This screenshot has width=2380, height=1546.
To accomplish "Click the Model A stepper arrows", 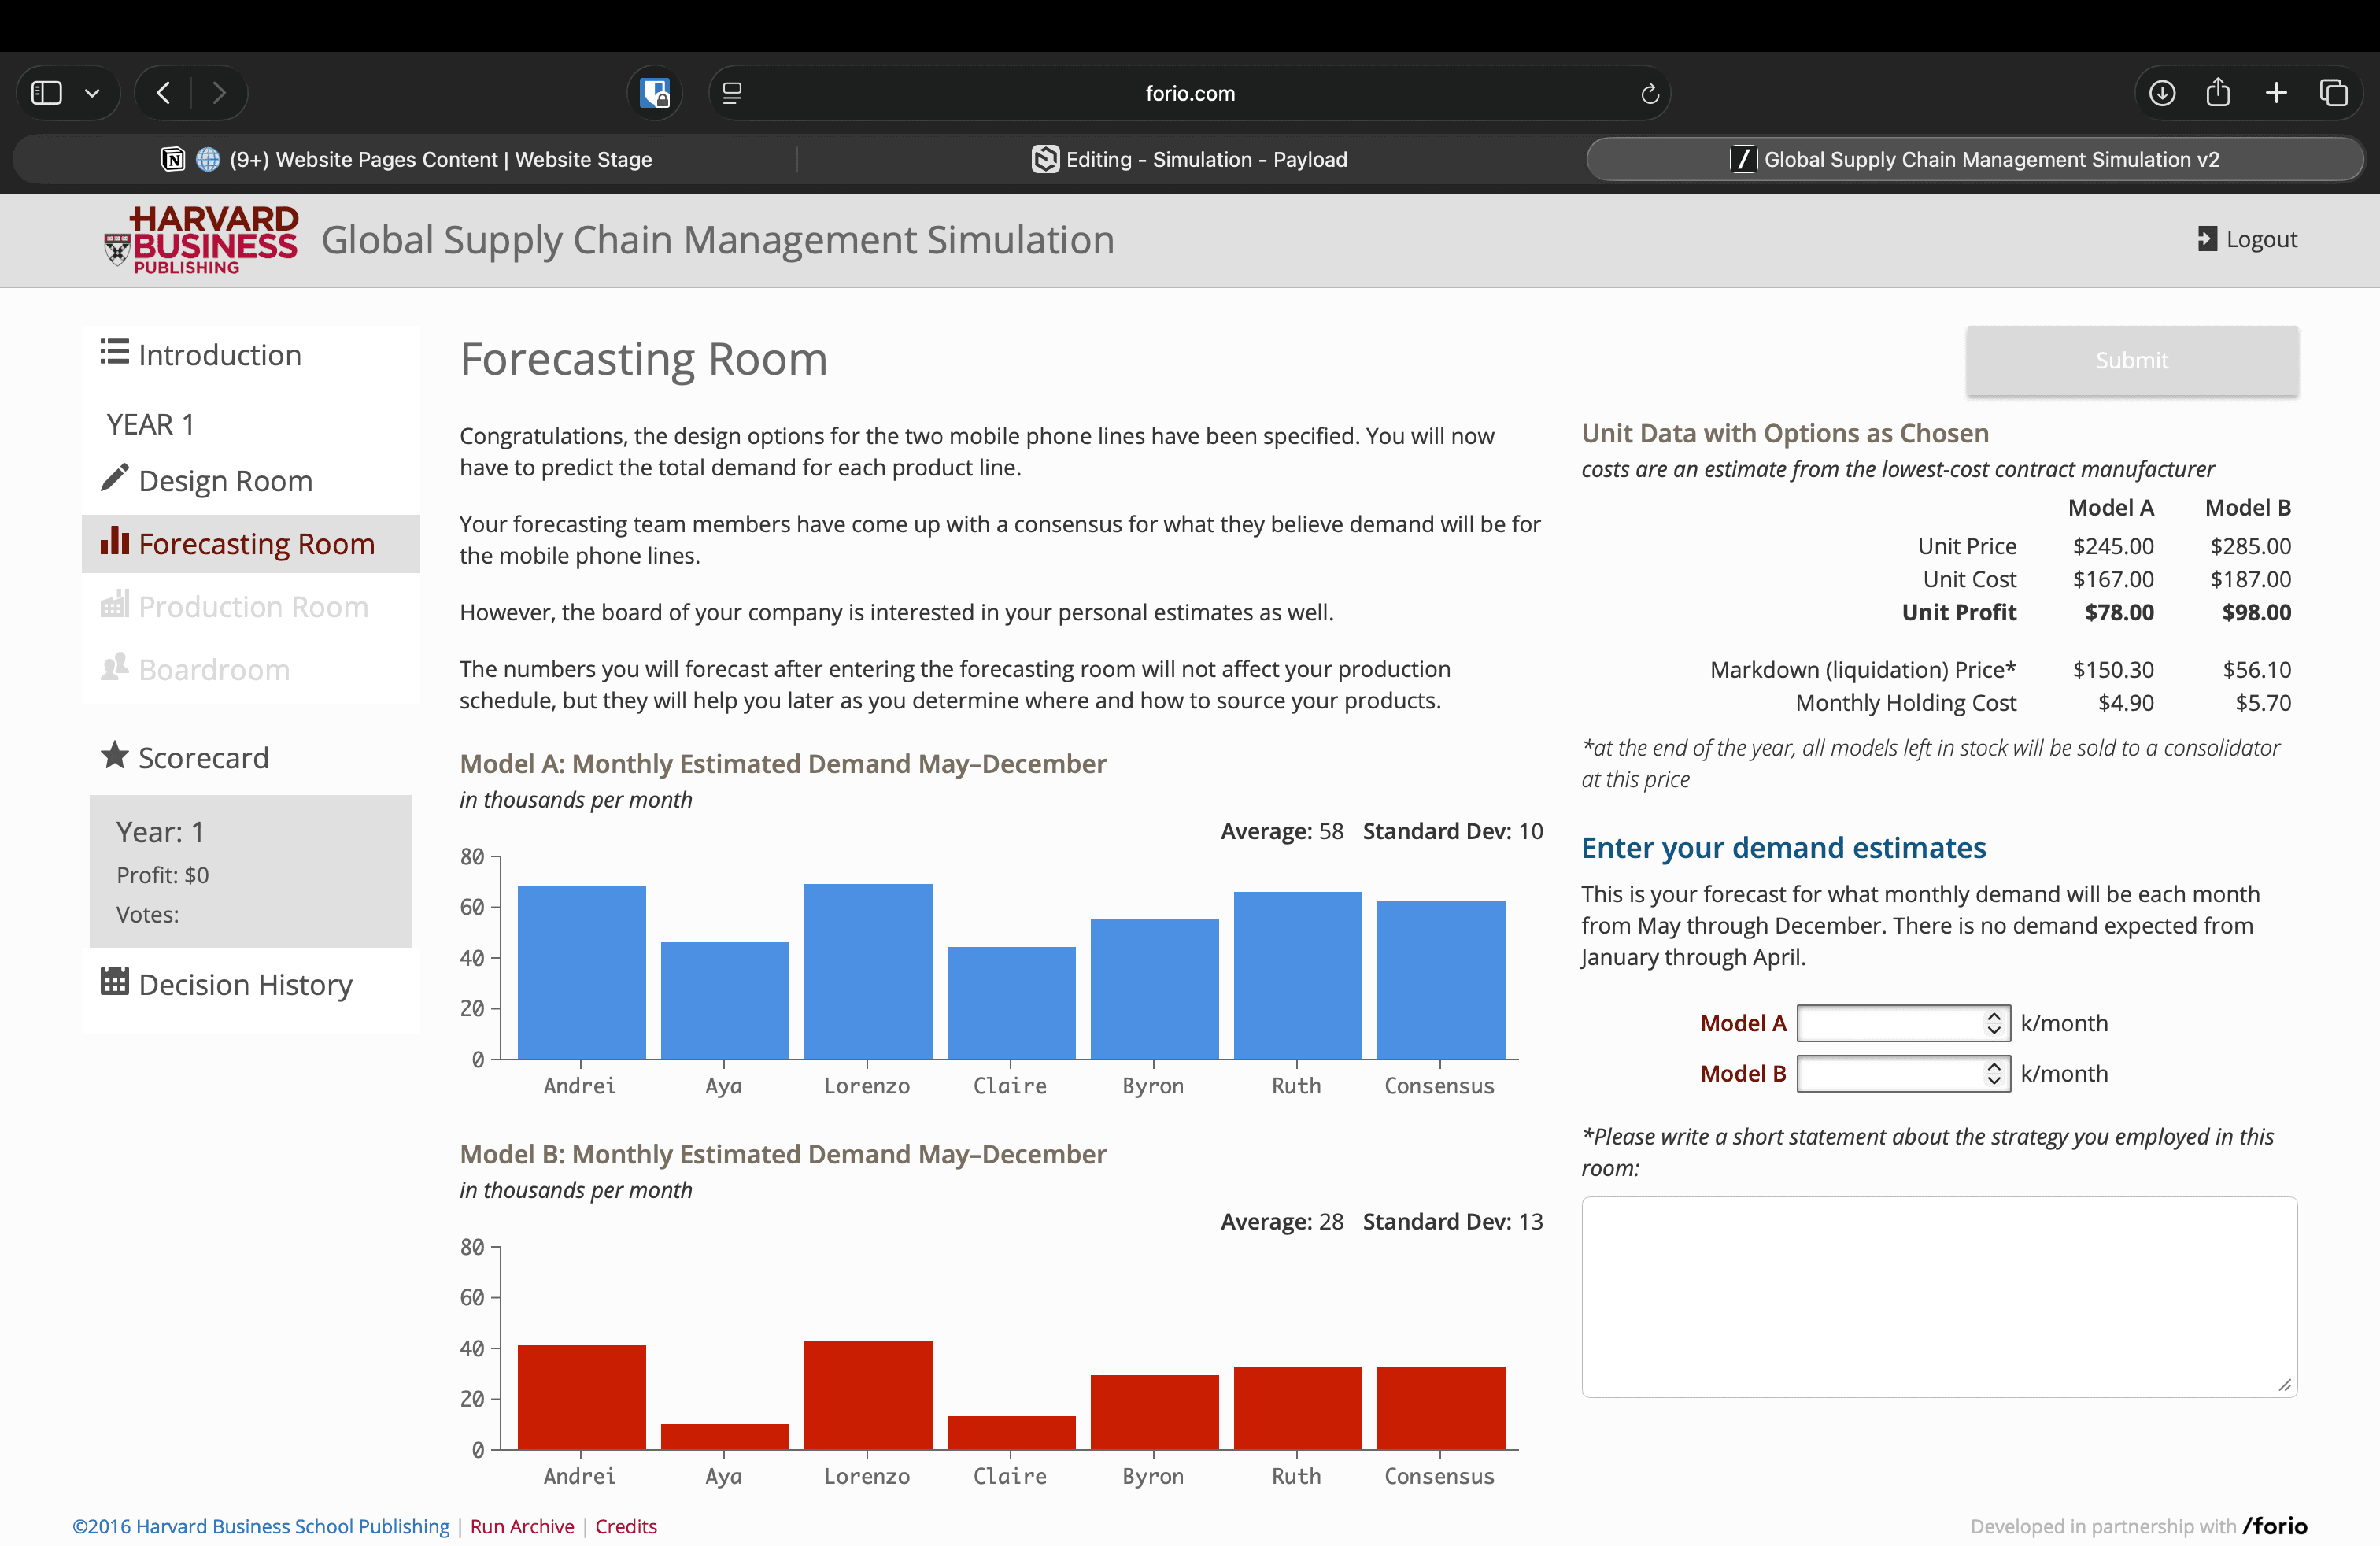I will pyautogui.click(x=1993, y=1023).
